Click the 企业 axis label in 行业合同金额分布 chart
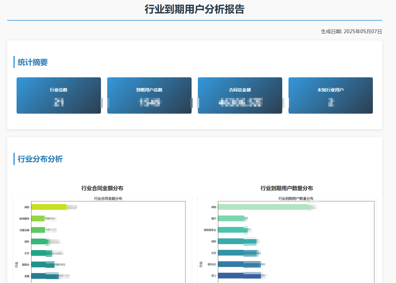396x283 pixels. [x=27, y=253]
